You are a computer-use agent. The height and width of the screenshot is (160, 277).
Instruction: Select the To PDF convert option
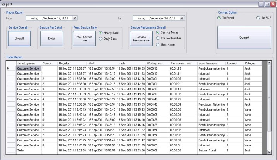(257, 18)
